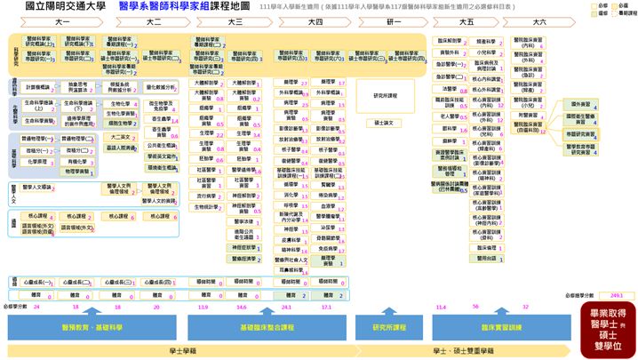Click the 選修 green legend swatch
The height and width of the screenshot is (360, 638).
pos(594,13)
